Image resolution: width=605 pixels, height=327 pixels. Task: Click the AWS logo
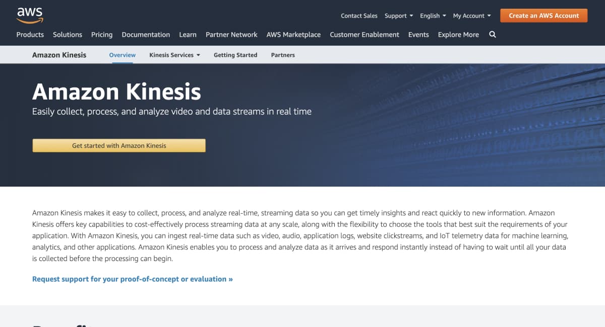click(30, 15)
